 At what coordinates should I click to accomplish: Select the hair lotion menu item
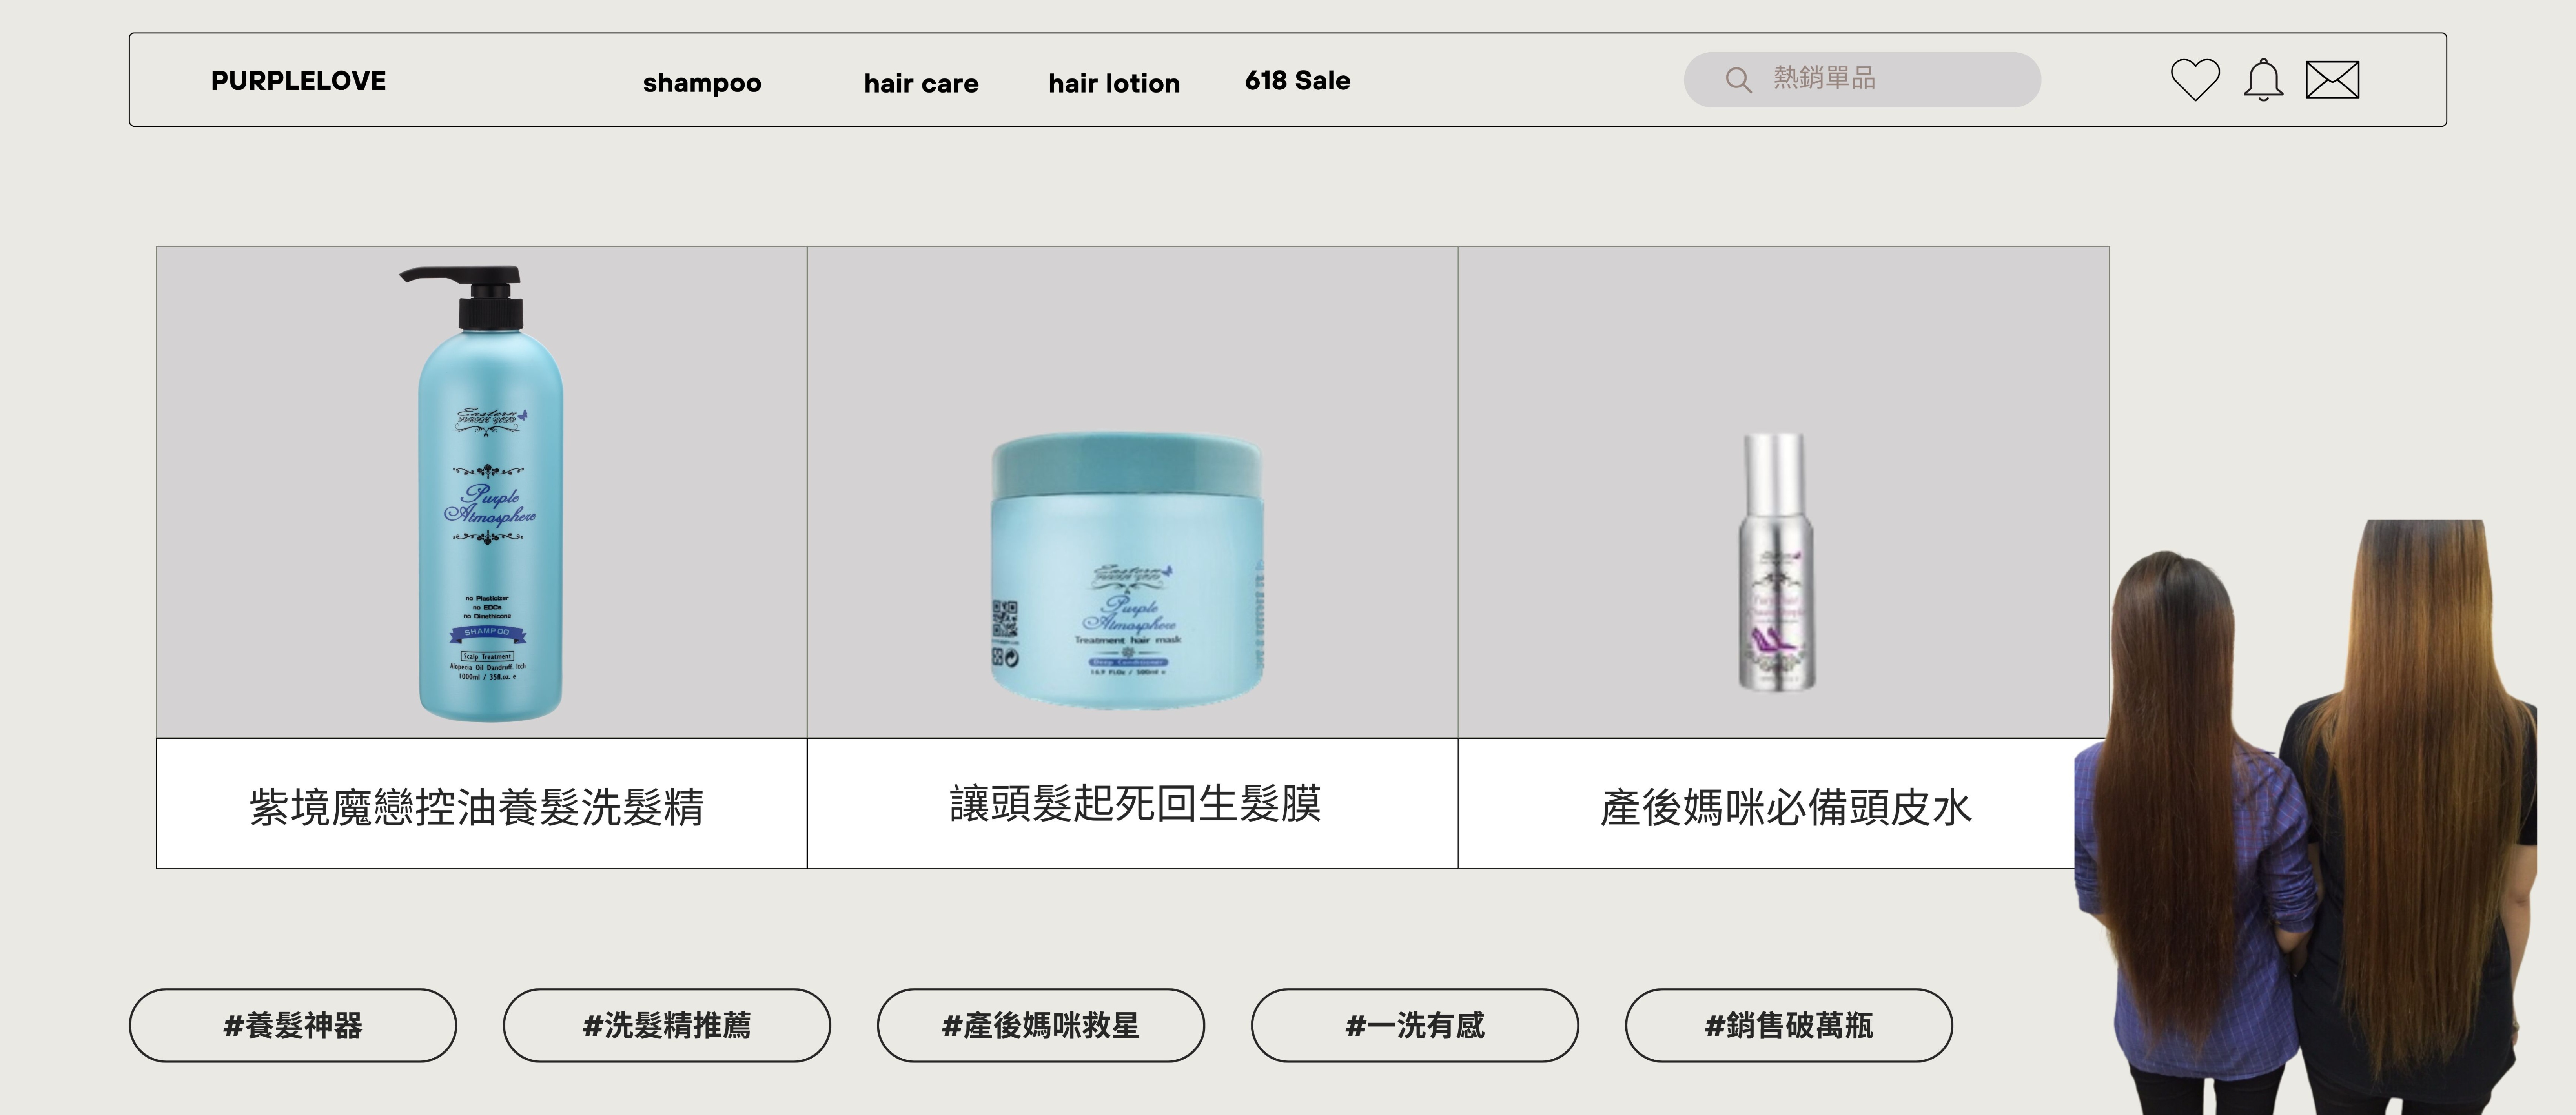click(1114, 83)
